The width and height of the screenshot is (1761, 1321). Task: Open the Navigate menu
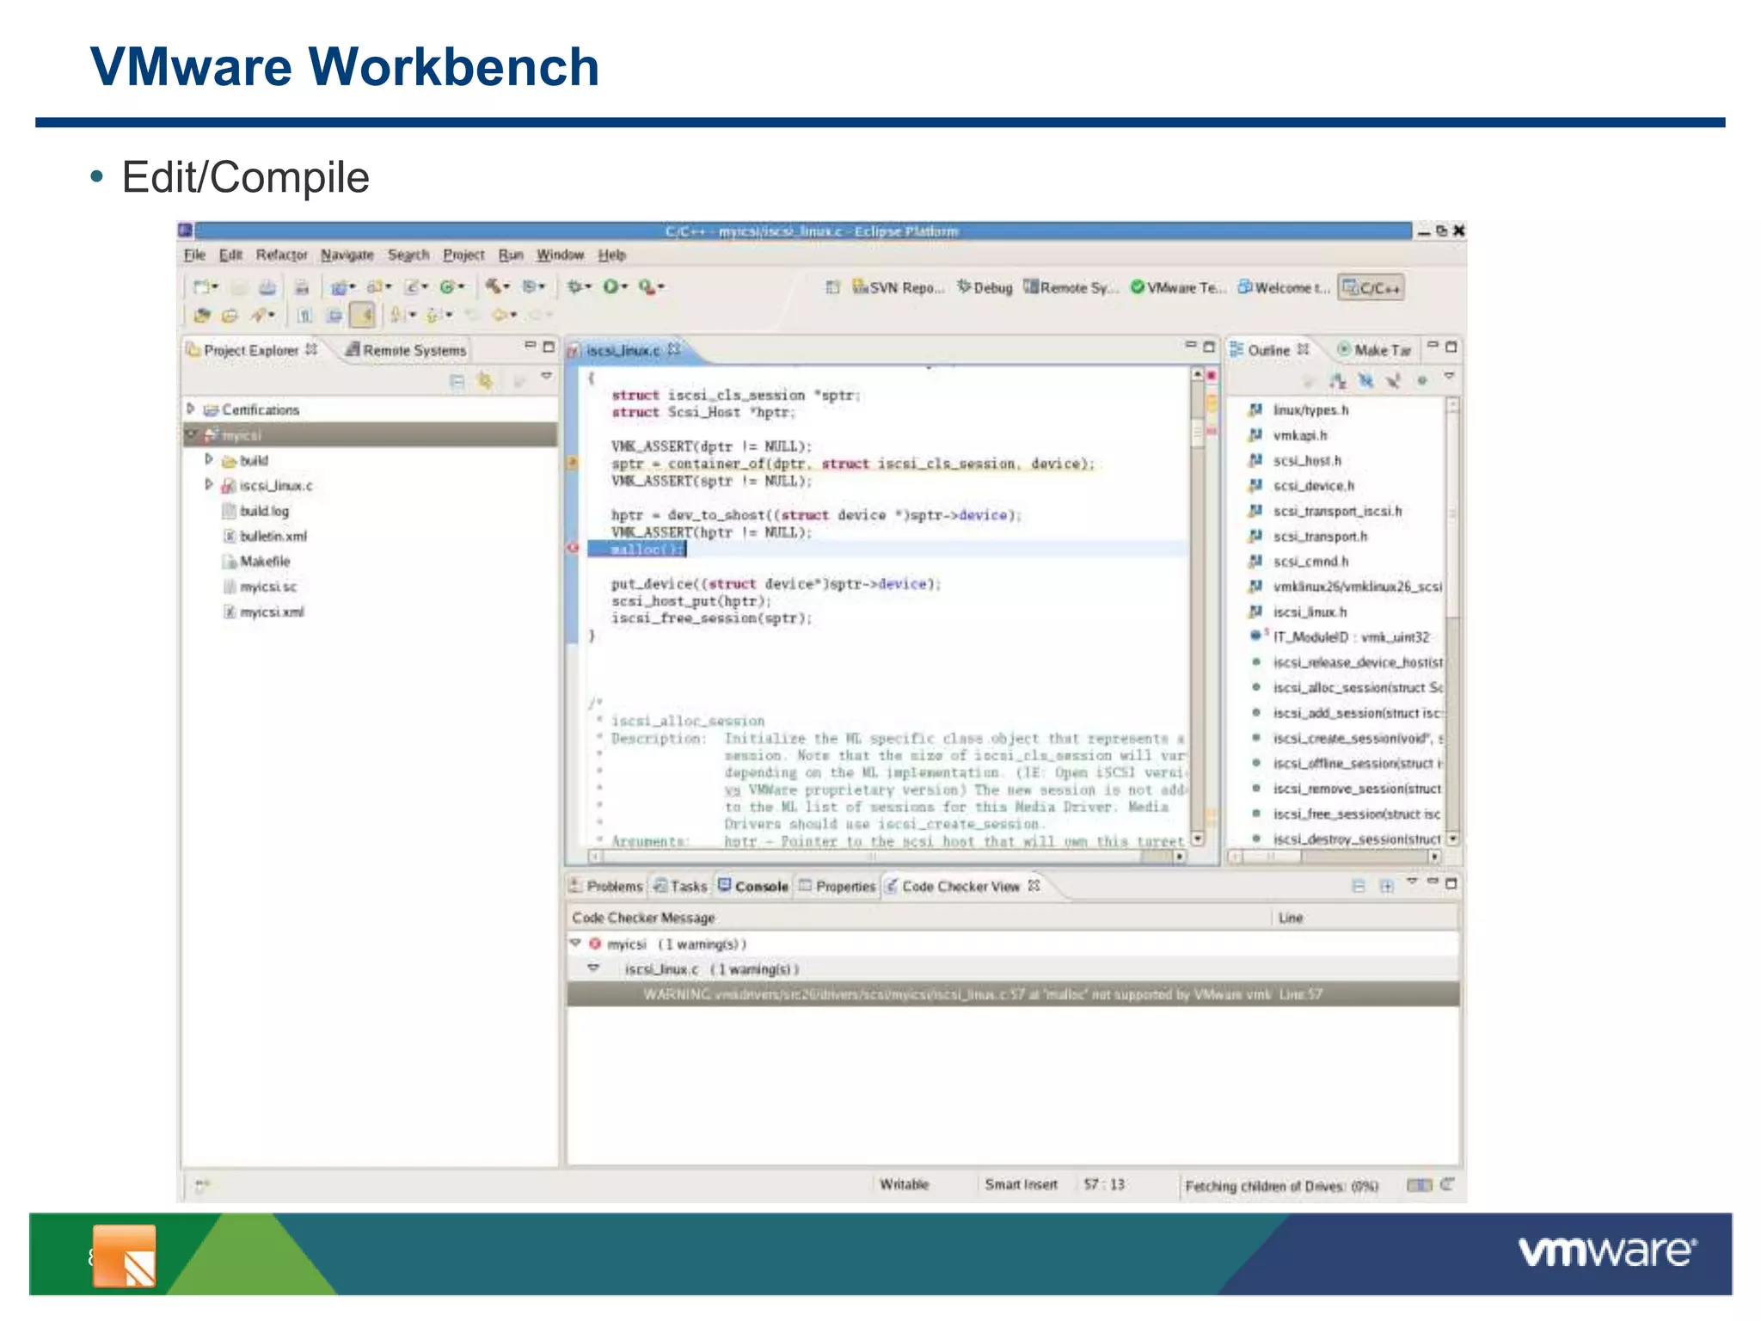(x=347, y=255)
